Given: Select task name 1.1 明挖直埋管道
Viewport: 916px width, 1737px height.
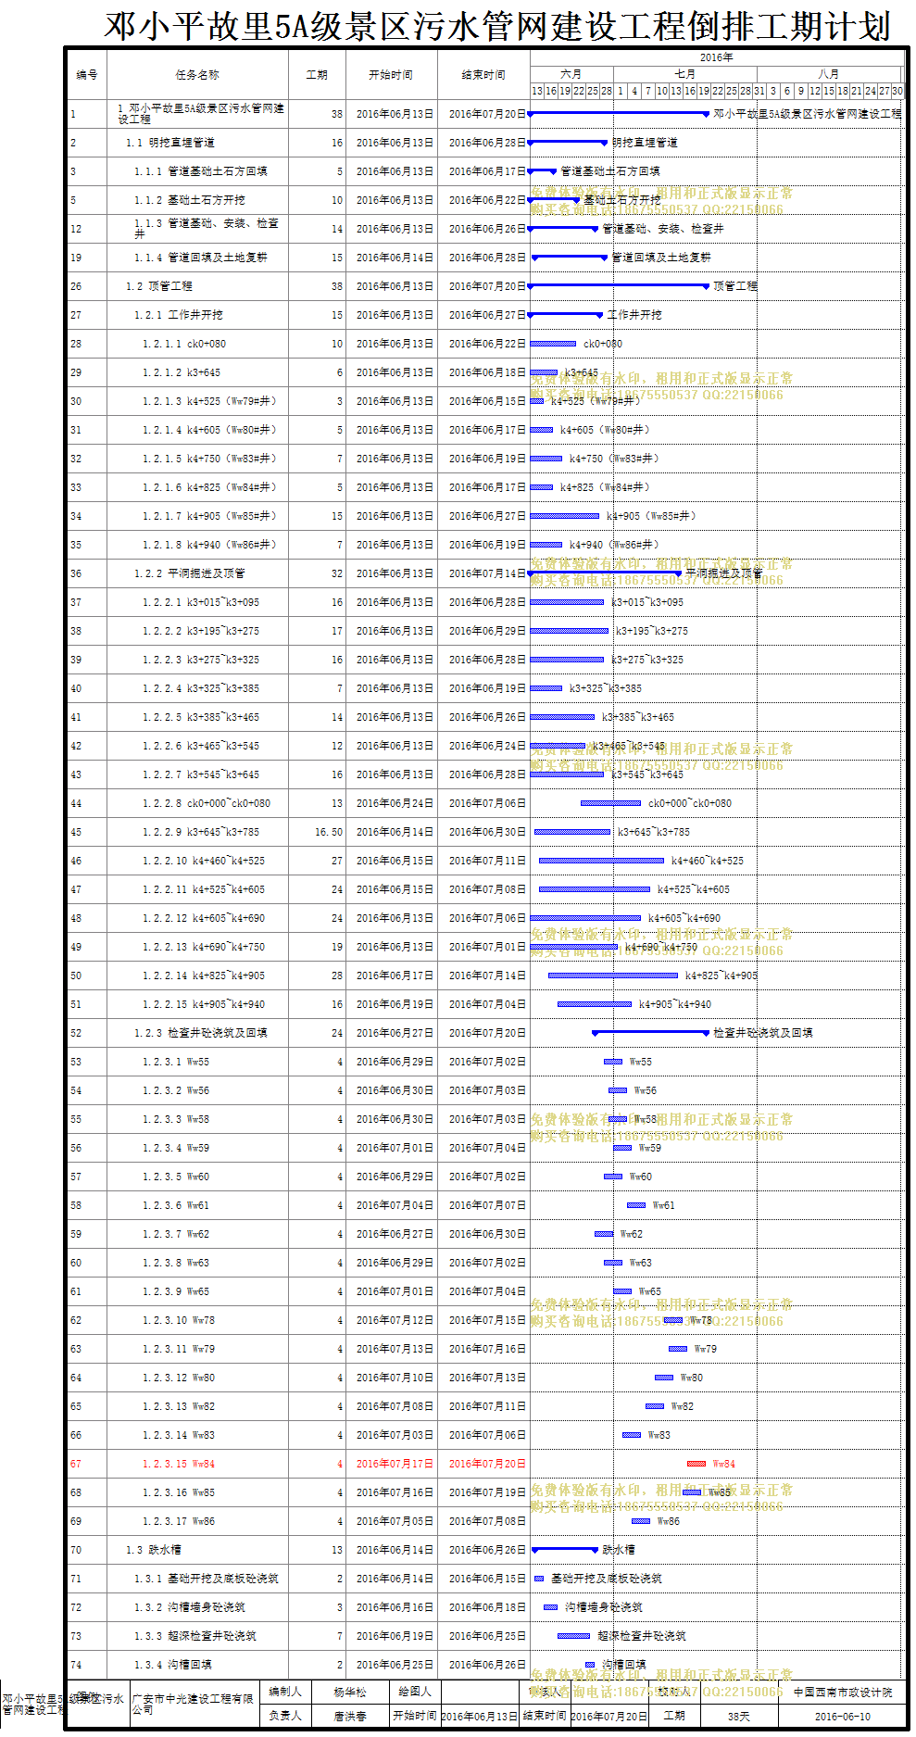Looking at the screenshot, I should tap(170, 143).
